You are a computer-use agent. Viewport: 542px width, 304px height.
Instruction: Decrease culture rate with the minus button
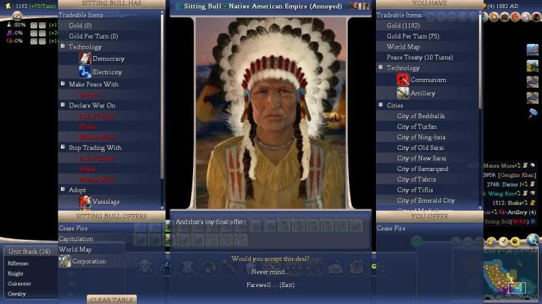tap(42, 33)
